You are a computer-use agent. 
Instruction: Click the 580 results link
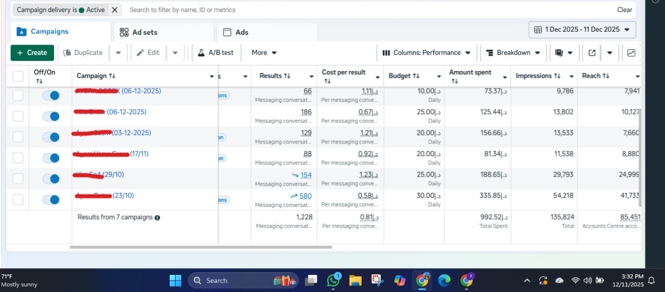click(305, 196)
